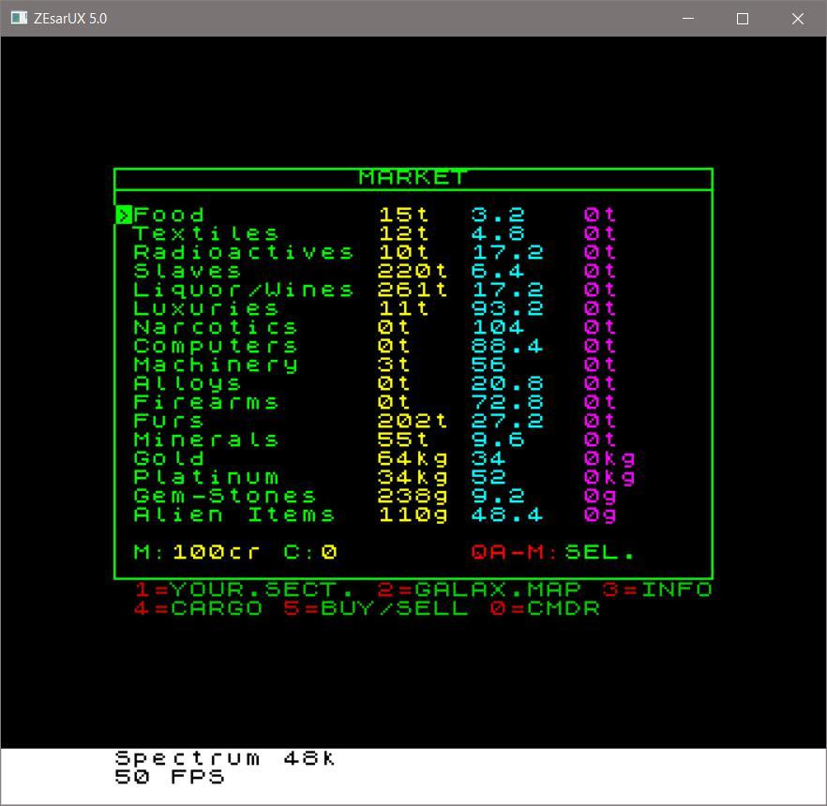Screen dimensions: 827x806
Task: Click the Food price 3.2
Action: 498,215
